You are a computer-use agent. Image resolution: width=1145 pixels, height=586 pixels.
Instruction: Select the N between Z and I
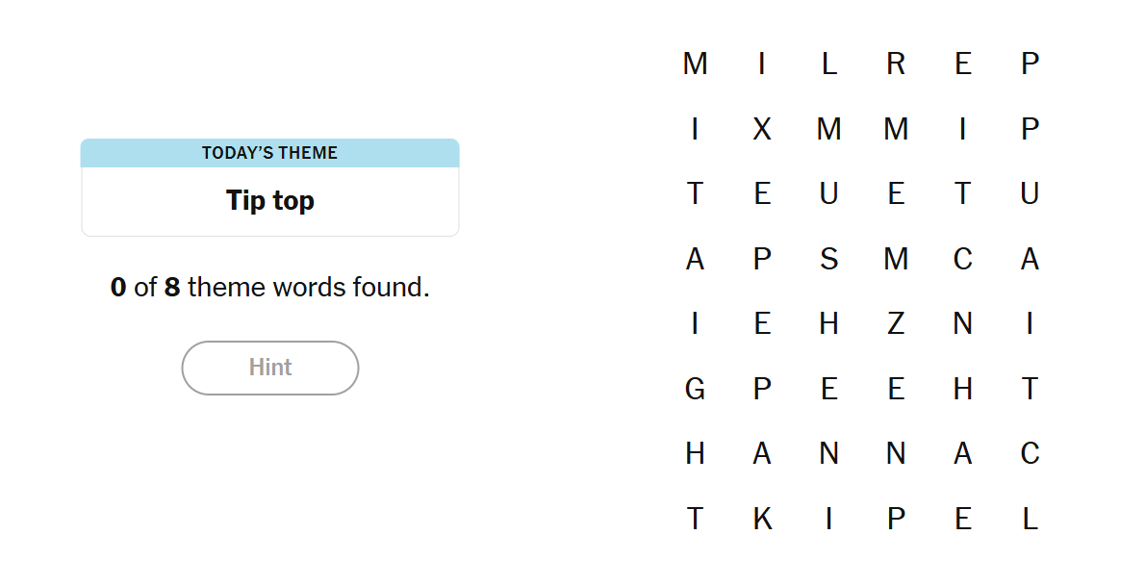tap(963, 324)
